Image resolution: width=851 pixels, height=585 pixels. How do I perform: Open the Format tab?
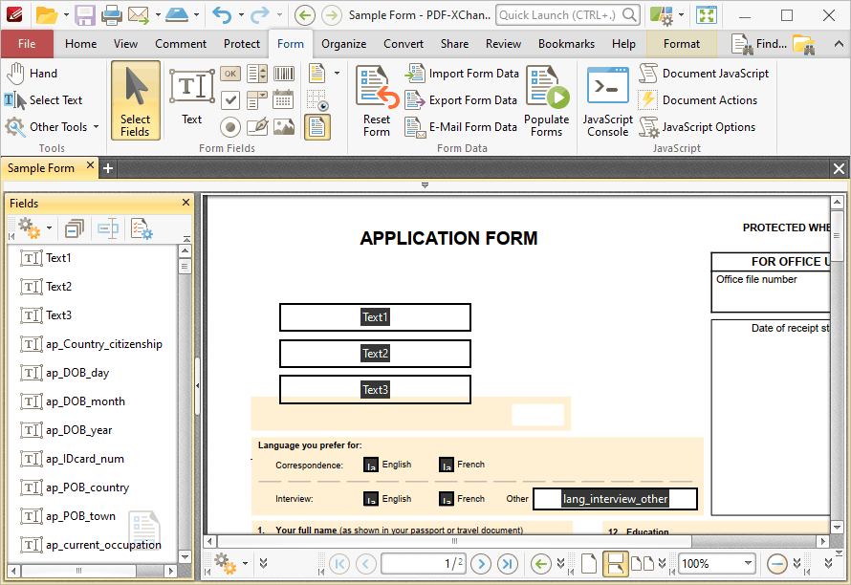pos(681,44)
